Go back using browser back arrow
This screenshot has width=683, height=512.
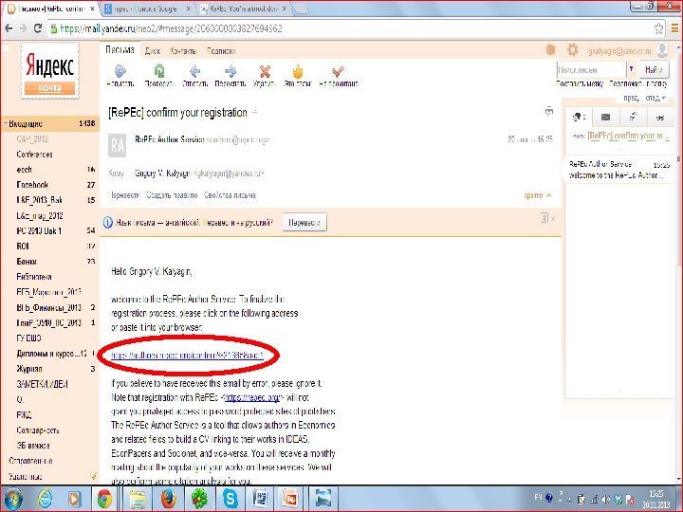pos(9,28)
